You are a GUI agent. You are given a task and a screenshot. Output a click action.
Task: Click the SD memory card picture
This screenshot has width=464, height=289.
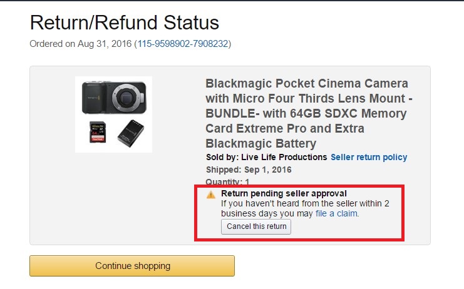pos(96,132)
